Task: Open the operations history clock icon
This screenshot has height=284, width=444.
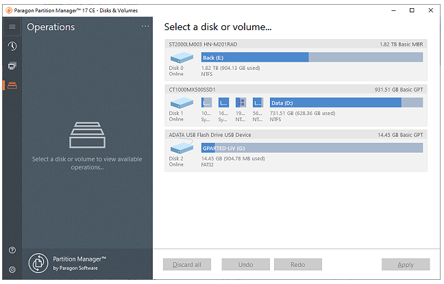Action: coord(12,46)
